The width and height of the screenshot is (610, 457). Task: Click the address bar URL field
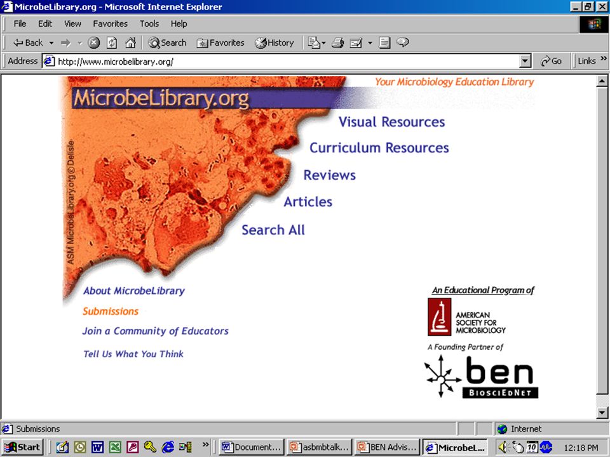(x=286, y=62)
